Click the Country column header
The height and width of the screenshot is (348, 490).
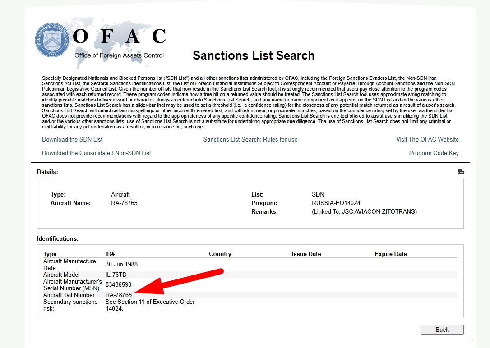[x=220, y=254]
